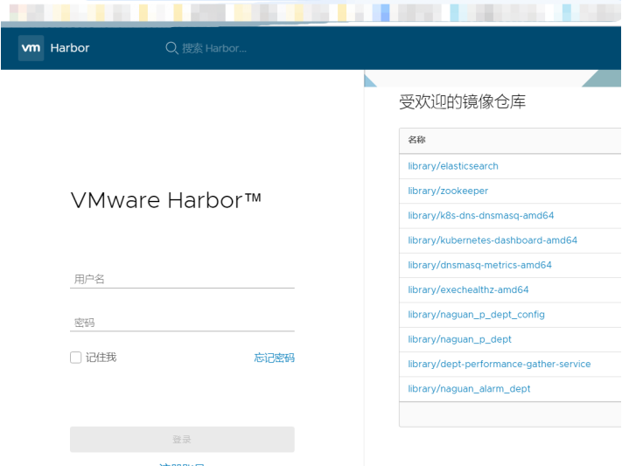Open library/exechealthz-amd64 repository
The image size is (622, 466).
[468, 289]
